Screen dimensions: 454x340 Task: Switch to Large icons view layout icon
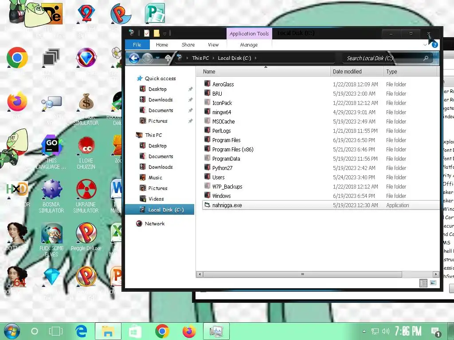click(x=433, y=283)
